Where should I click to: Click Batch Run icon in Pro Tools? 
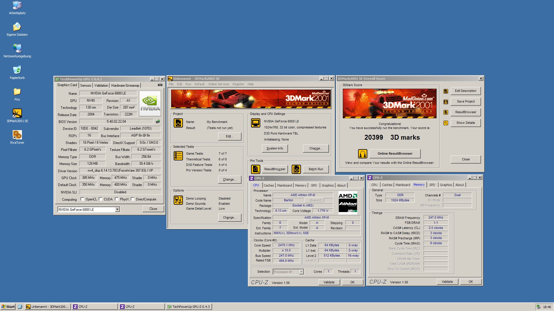[x=296, y=169]
